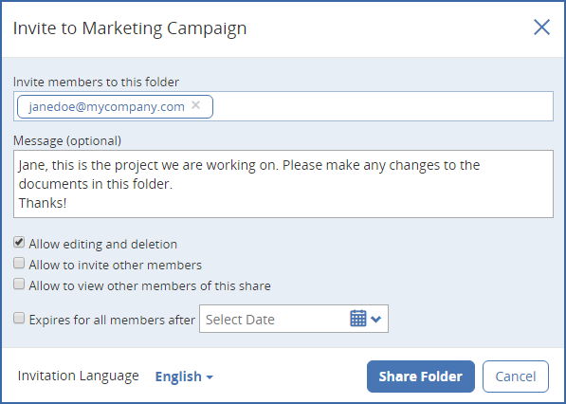The height and width of the screenshot is (404, 566).
Task: Check the Expires for all members checkbox
Action: pyautogui.click(x=19, y=318)
